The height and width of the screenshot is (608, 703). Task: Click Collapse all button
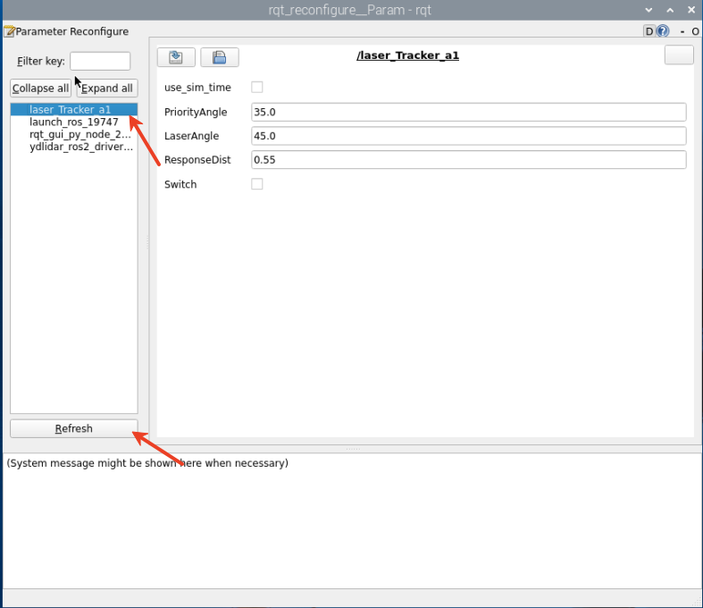point(40,88)
